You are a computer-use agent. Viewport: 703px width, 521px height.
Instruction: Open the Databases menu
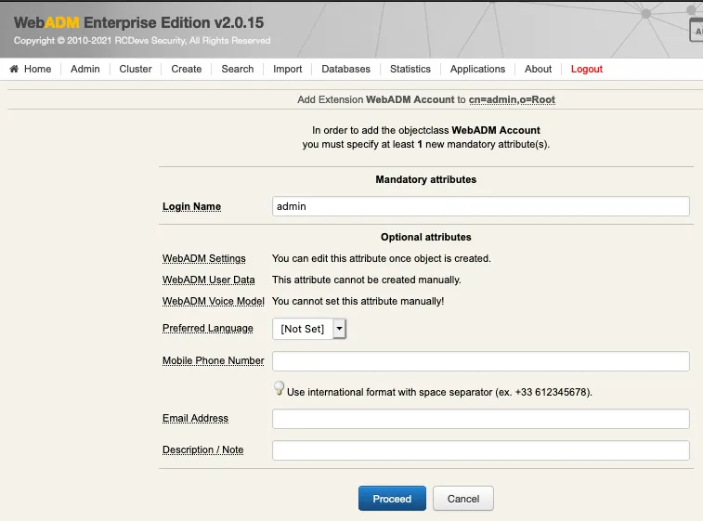point(346,69)
